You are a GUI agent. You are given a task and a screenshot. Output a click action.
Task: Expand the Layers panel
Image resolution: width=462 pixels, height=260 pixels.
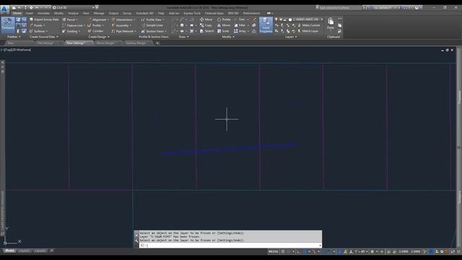(291, 37)
